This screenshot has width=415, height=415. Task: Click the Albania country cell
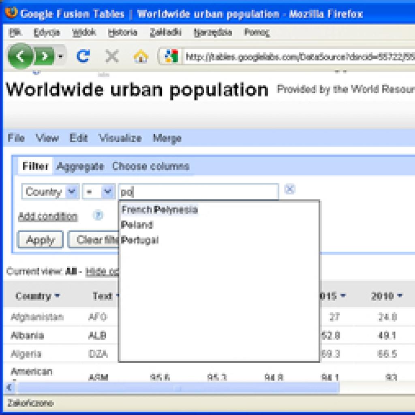(27, 335)
